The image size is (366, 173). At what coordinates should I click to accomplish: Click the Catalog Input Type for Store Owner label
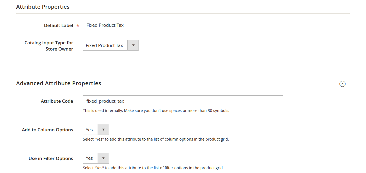[49, 46]
